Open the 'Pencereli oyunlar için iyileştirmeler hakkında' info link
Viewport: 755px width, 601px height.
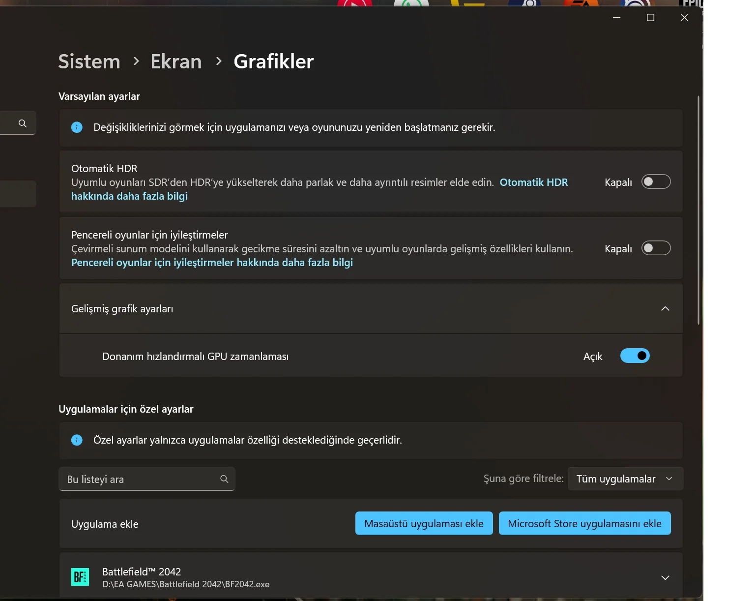pos(212,263)
